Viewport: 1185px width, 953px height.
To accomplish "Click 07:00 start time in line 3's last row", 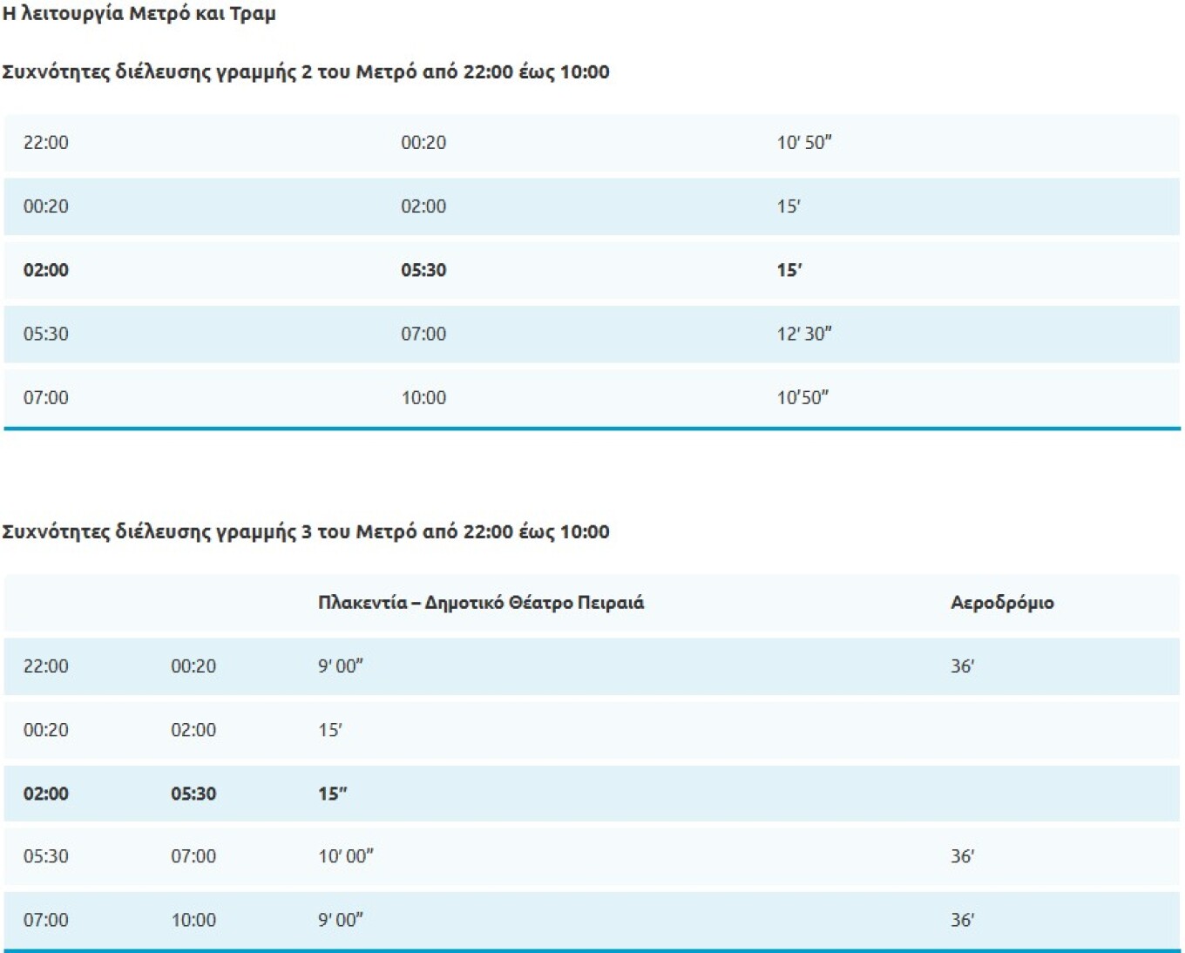I will (46, 920).
